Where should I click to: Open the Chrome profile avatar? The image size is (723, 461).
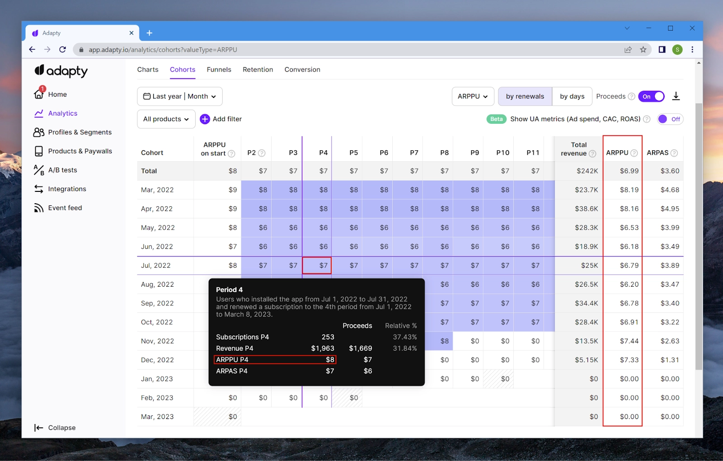click(677, 50)
